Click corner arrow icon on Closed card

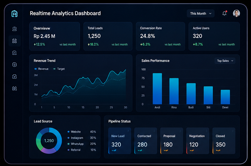click(x=233, y=131)
